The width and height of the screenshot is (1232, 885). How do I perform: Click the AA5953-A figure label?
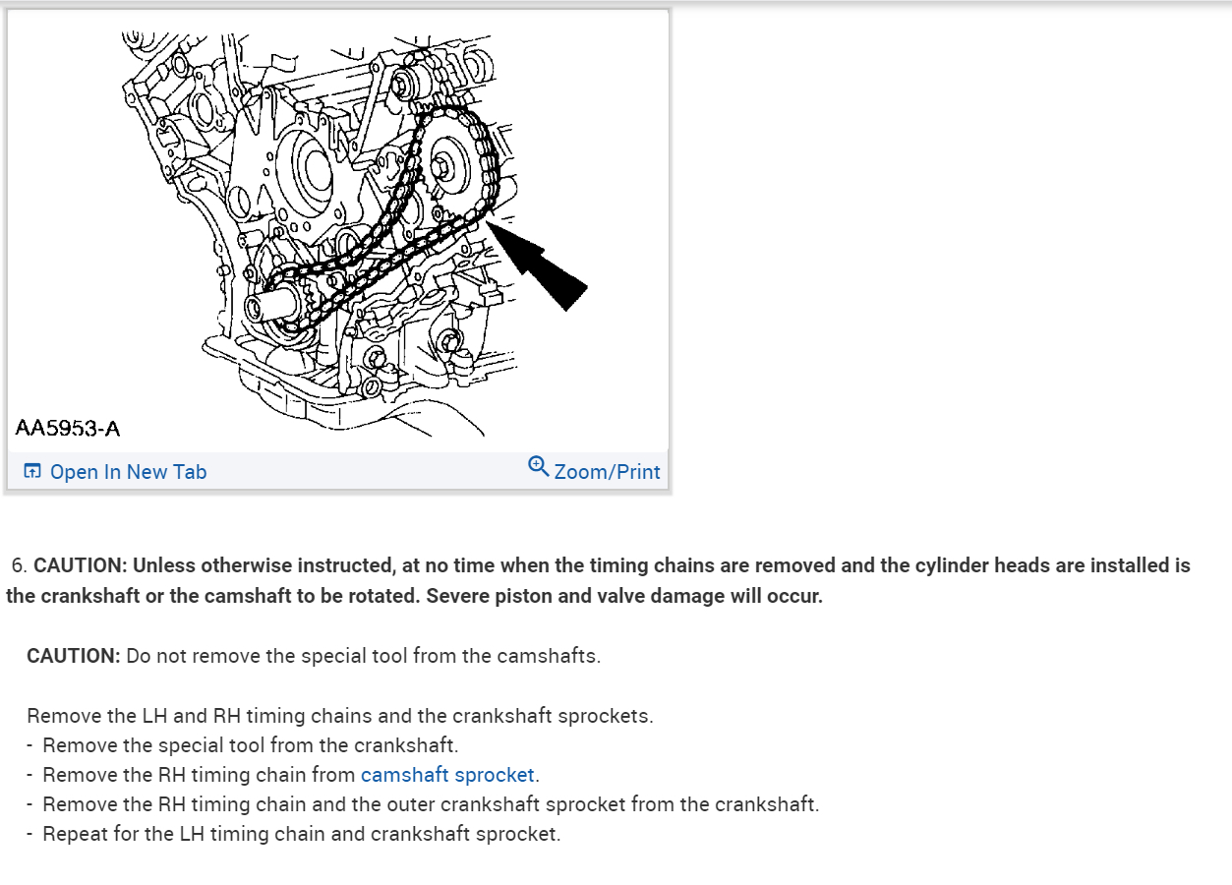[x=68, y=429]
